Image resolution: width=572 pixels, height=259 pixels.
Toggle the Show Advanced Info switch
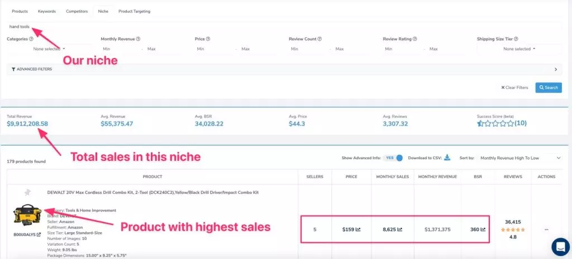[395, 158]
